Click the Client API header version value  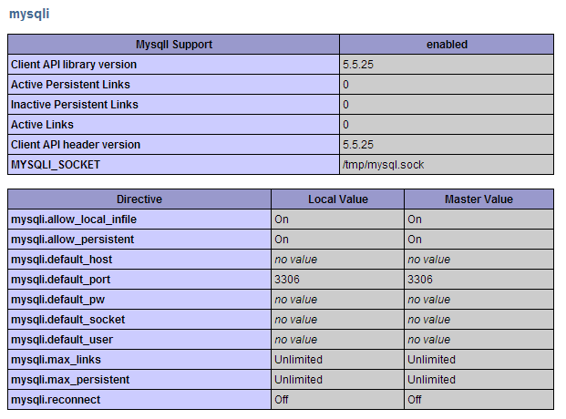tap(360, 145)
